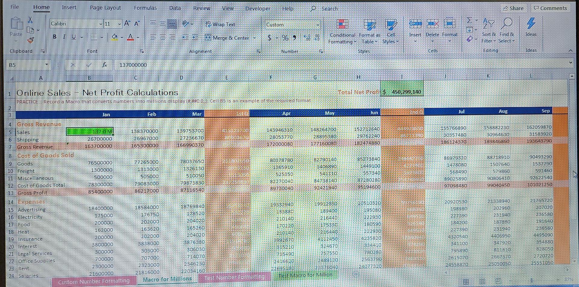This screenshot has height=287, width=579.
Task: Click the Clear eraser icon
Action: tap(469, 39)
